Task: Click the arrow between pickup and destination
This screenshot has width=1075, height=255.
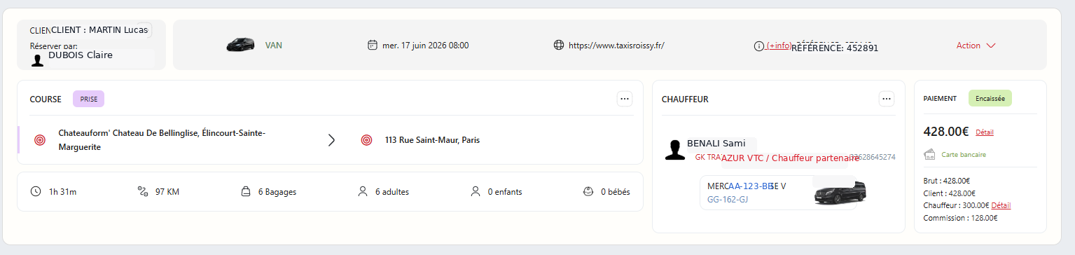Action: [332, 140]
